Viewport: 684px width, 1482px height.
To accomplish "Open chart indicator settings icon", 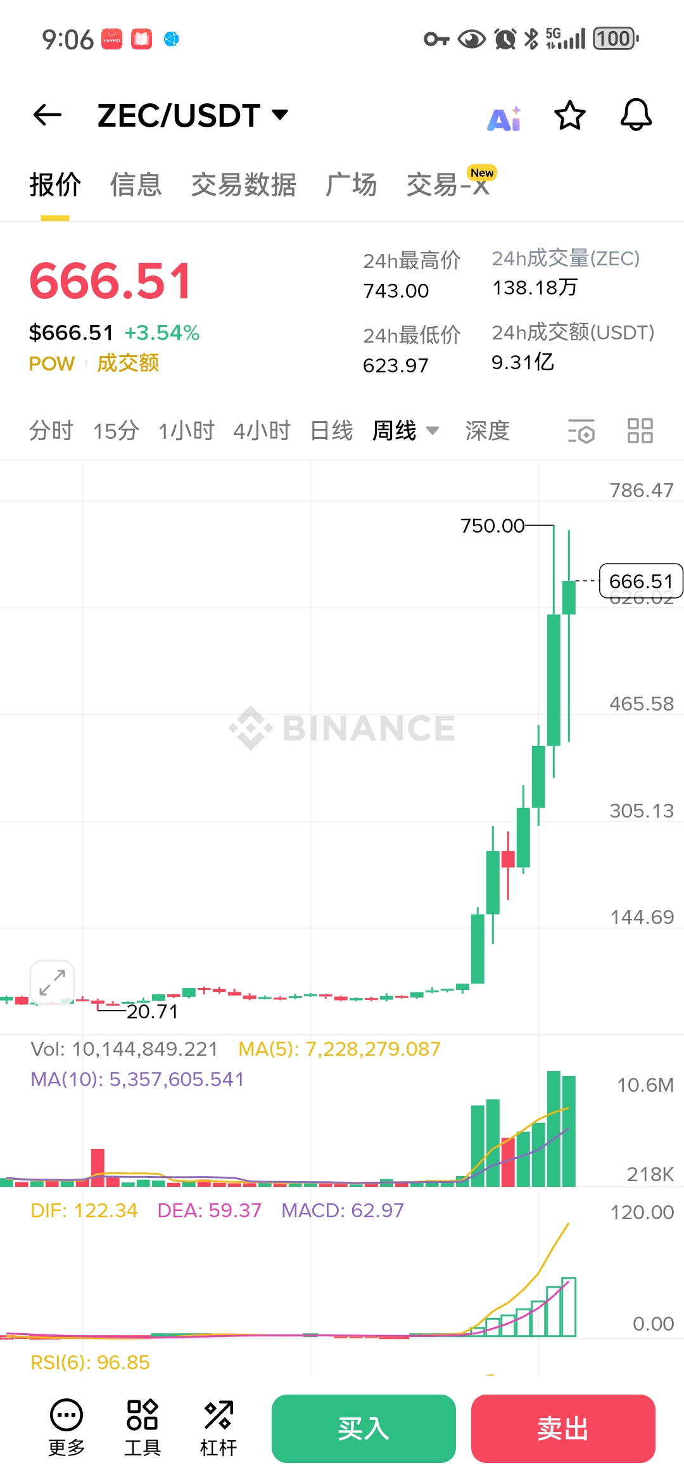I will coord(581,431).
